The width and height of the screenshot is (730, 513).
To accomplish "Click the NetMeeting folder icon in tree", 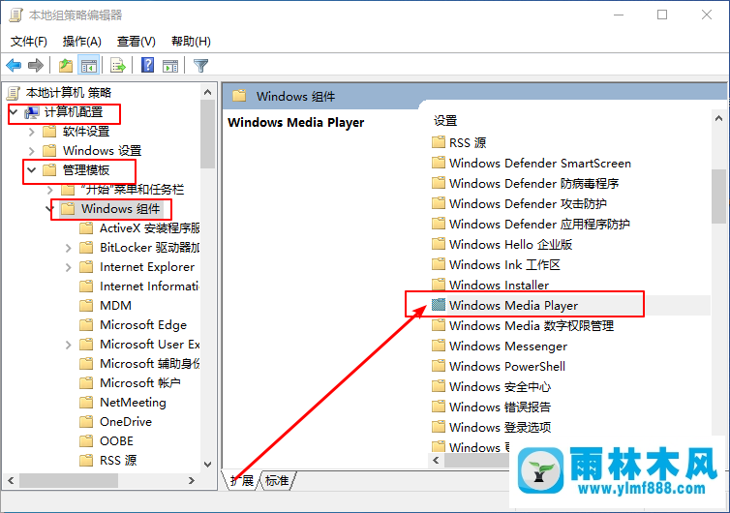I will pyautogui.click(x=86, y=403).
